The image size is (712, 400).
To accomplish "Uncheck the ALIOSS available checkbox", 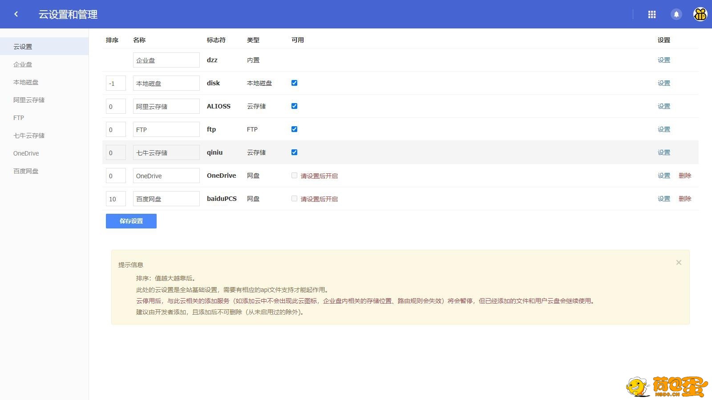I will 294,106.
